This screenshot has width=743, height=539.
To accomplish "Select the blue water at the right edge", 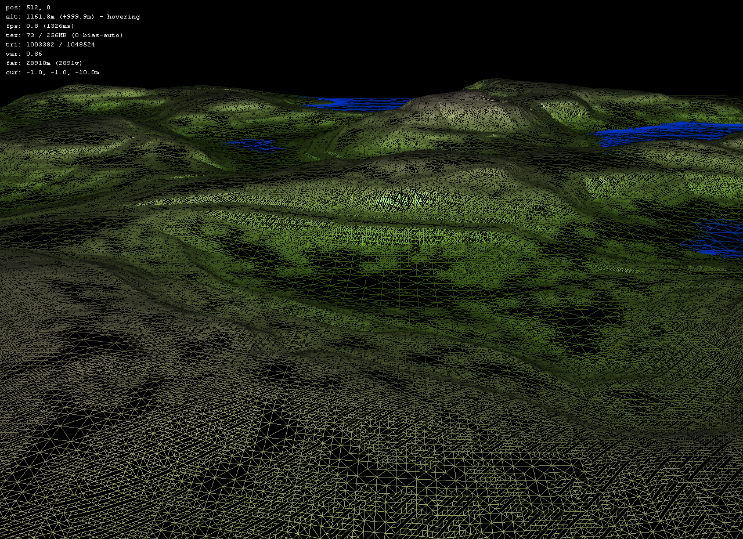I will coord(720,238).
